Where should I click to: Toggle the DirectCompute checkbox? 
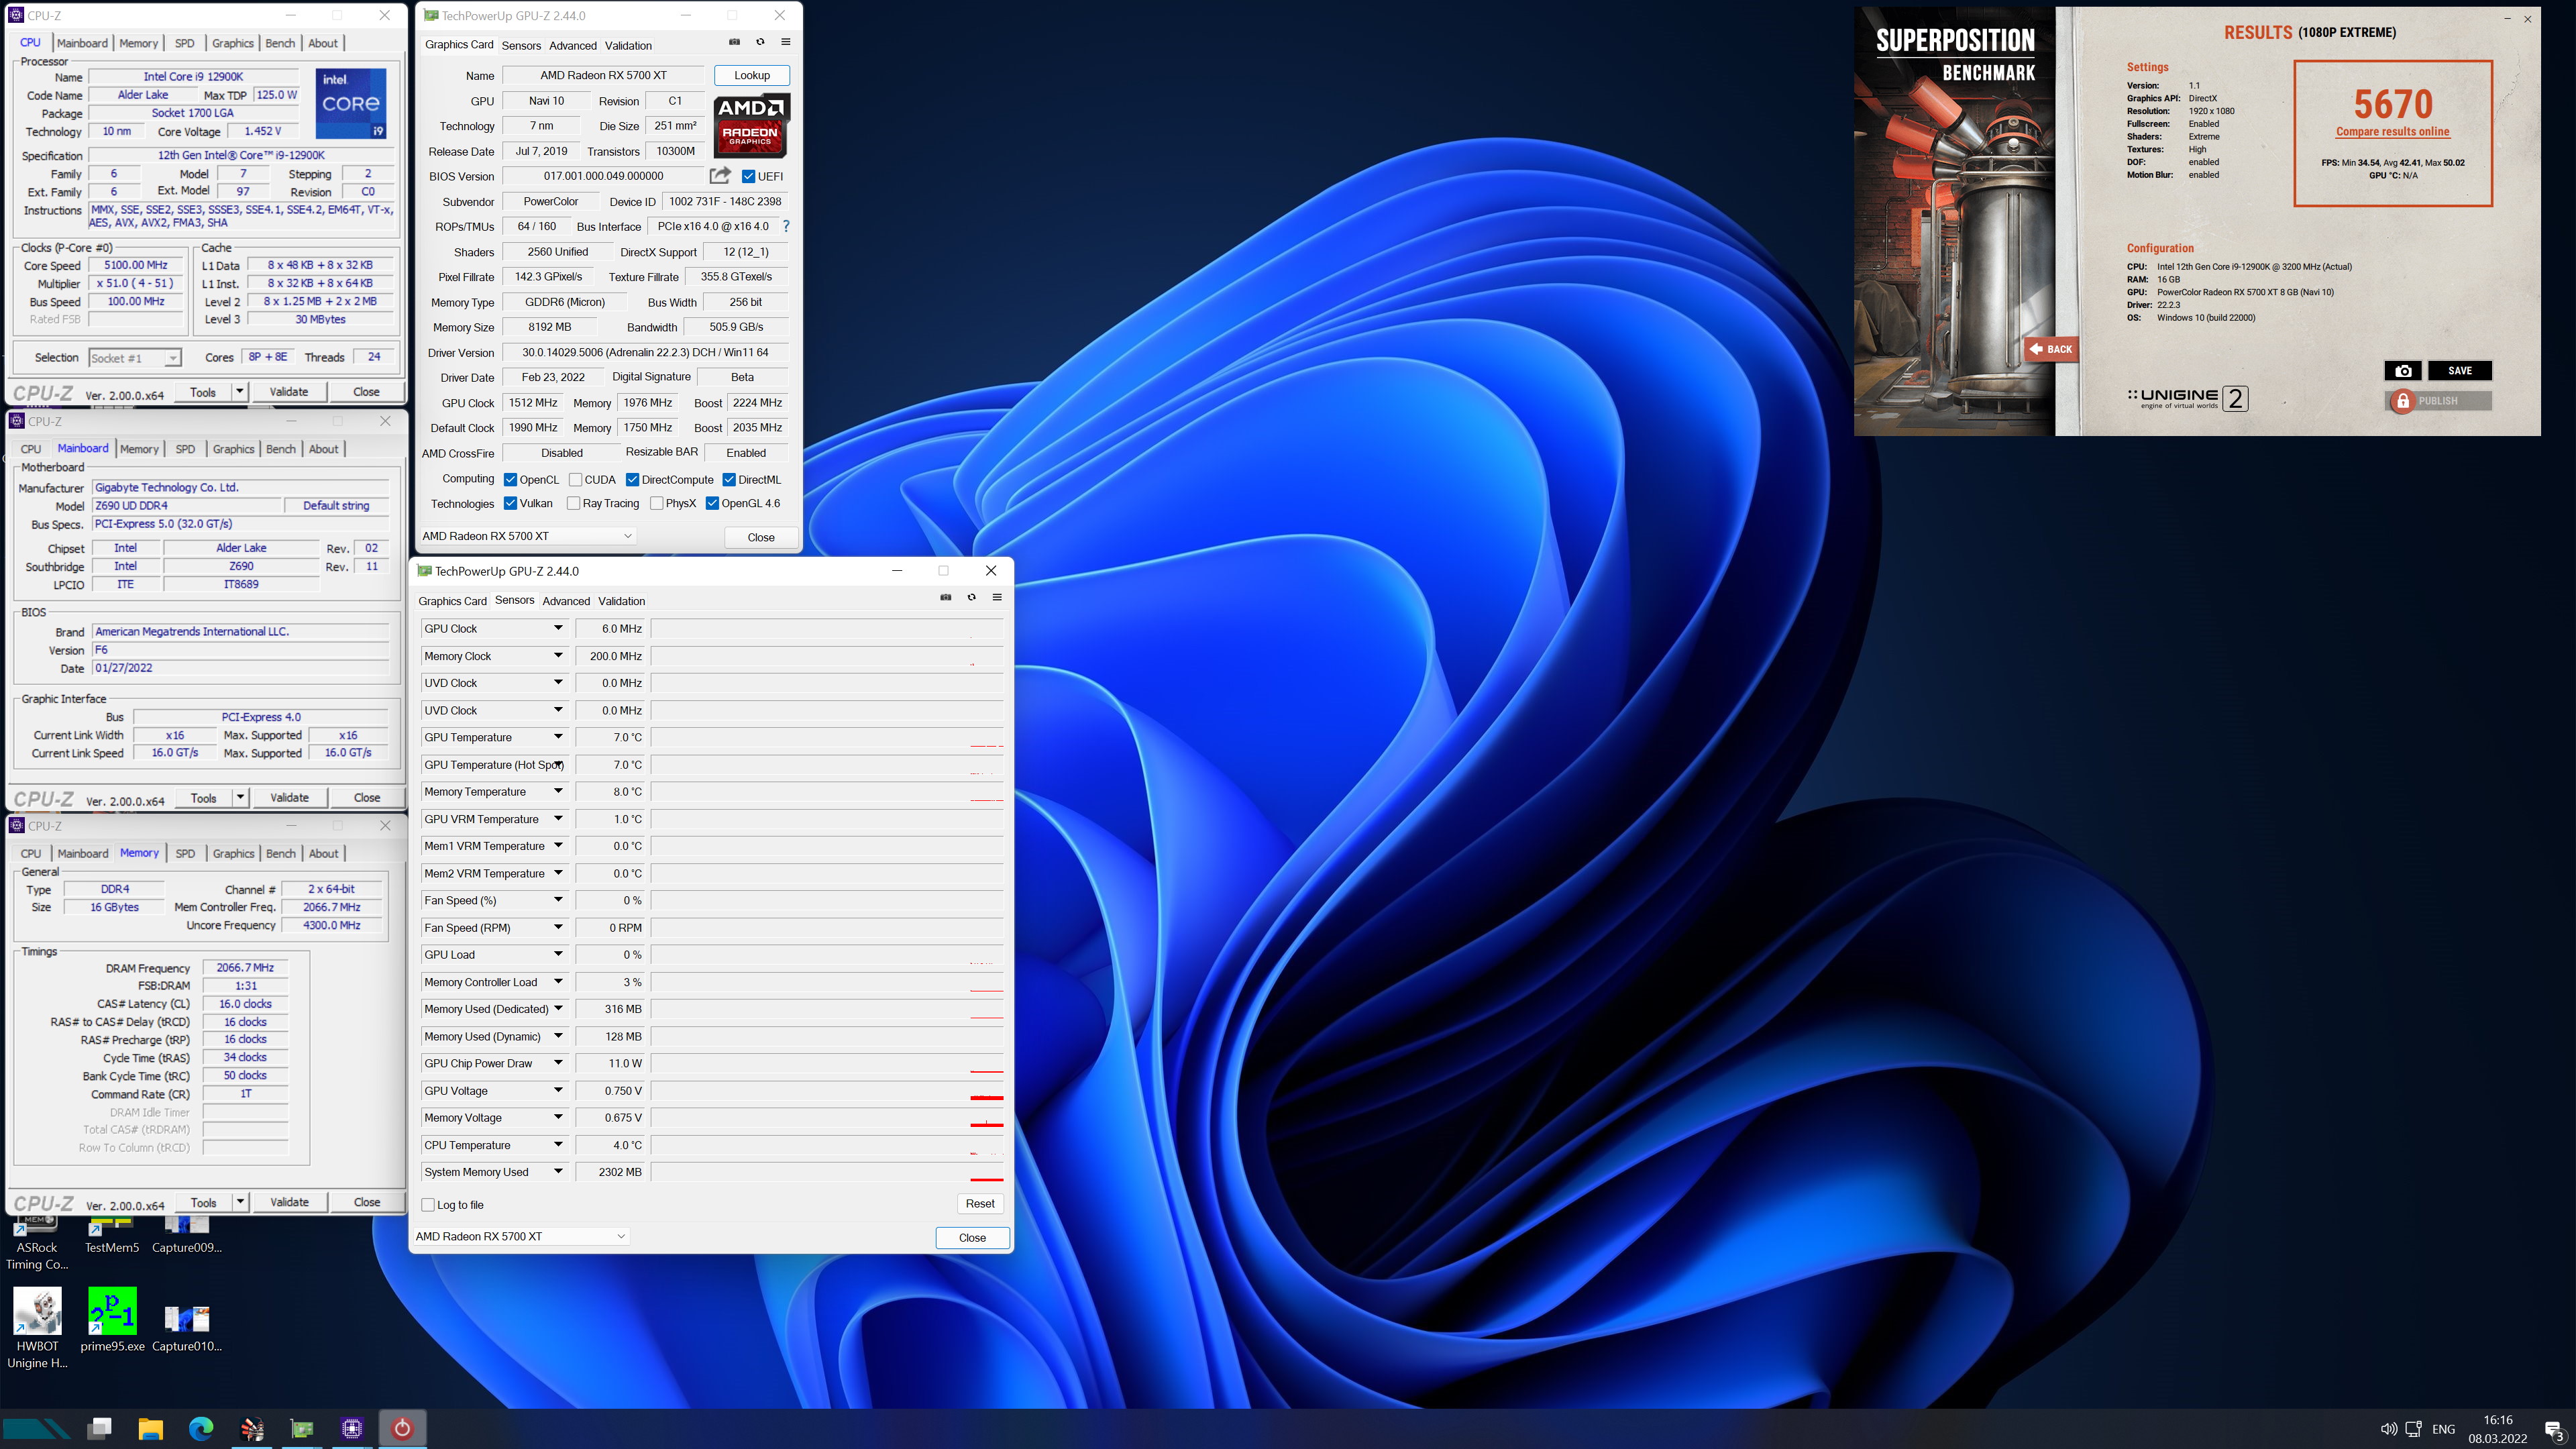[632, 479]
